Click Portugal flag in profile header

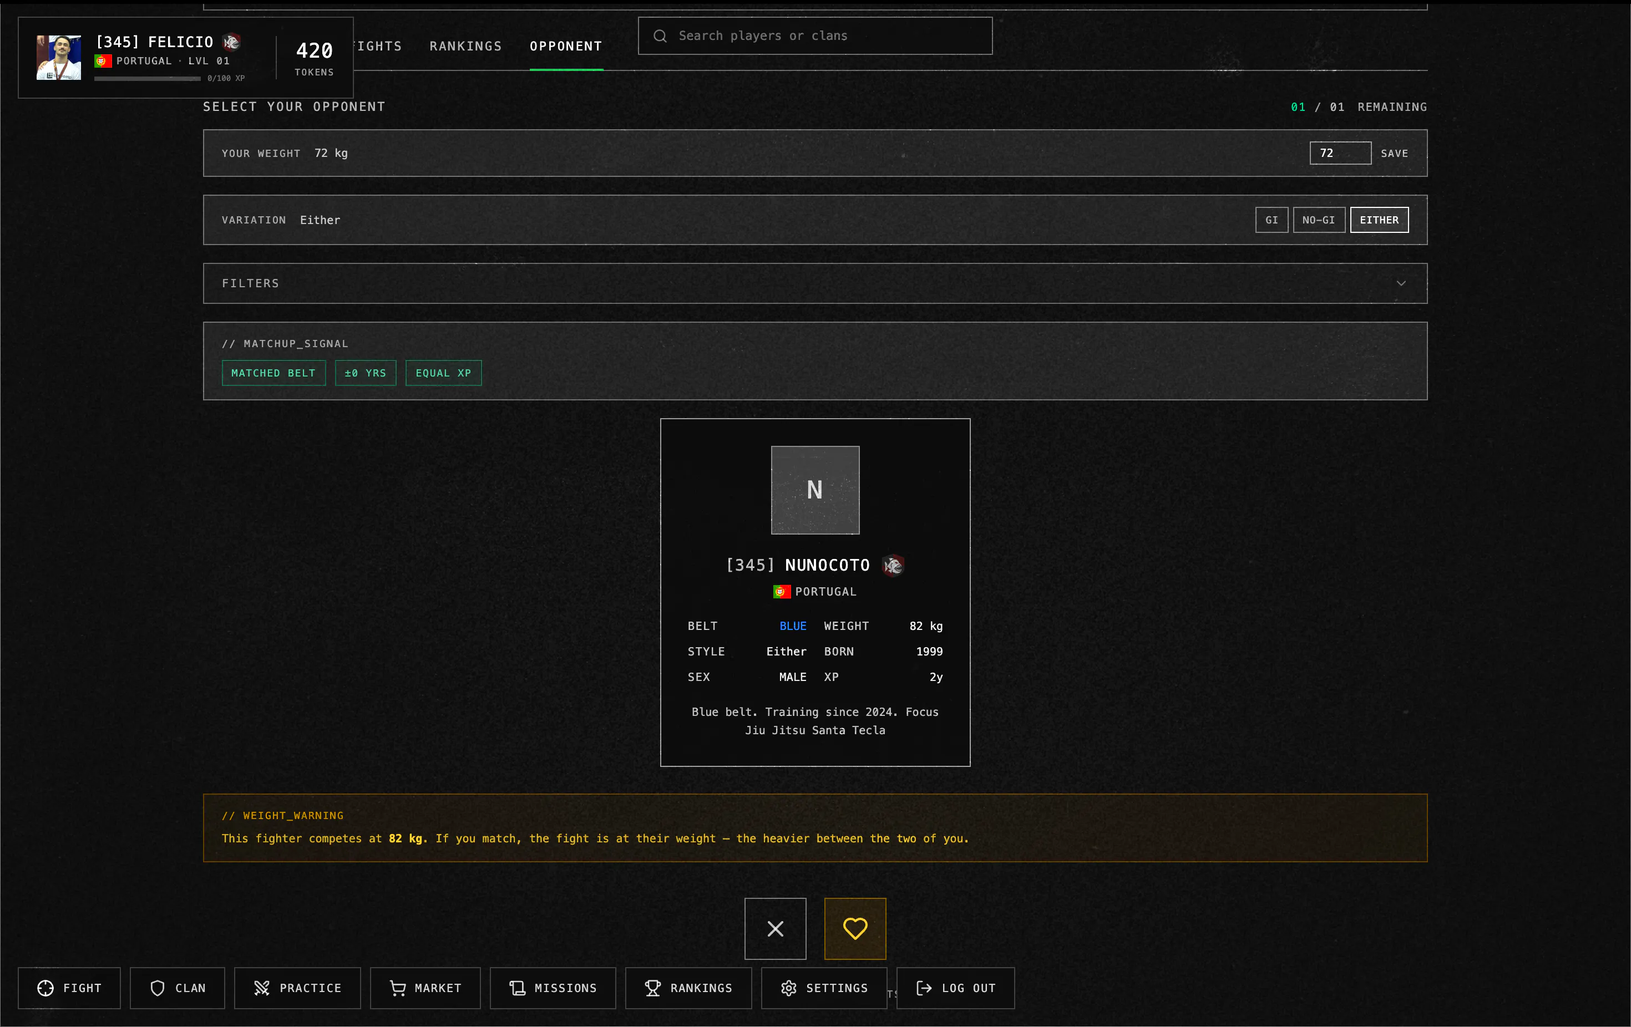point(103,61)
